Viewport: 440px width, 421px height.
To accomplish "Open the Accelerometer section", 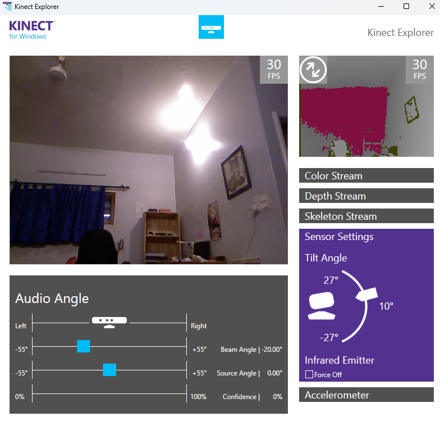I will pos(366,395).
